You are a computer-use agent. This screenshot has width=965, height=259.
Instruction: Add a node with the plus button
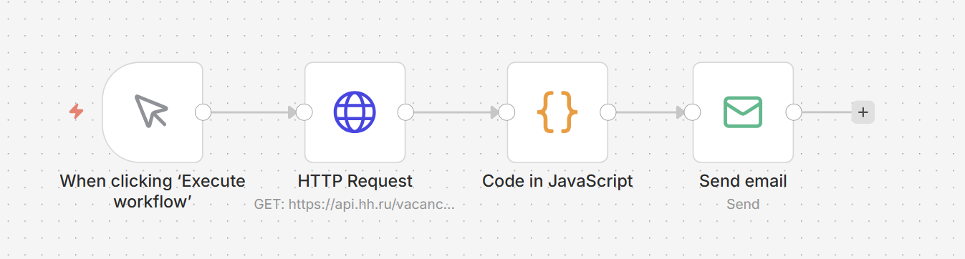[x=863, y=112]
